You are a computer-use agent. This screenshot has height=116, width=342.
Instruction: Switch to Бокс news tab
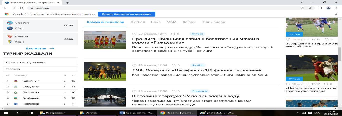156,22
